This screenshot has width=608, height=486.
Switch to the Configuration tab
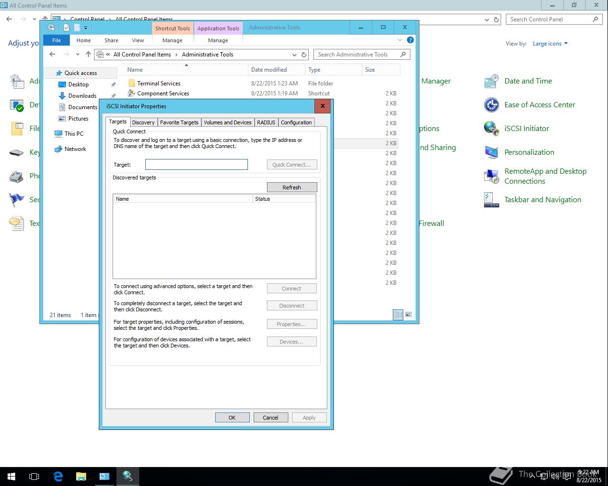point(296,122)
